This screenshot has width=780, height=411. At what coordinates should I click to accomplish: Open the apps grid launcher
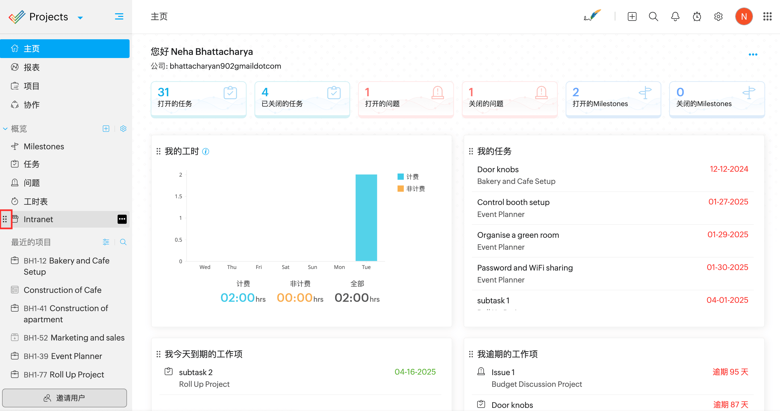(x=767, y=17)
